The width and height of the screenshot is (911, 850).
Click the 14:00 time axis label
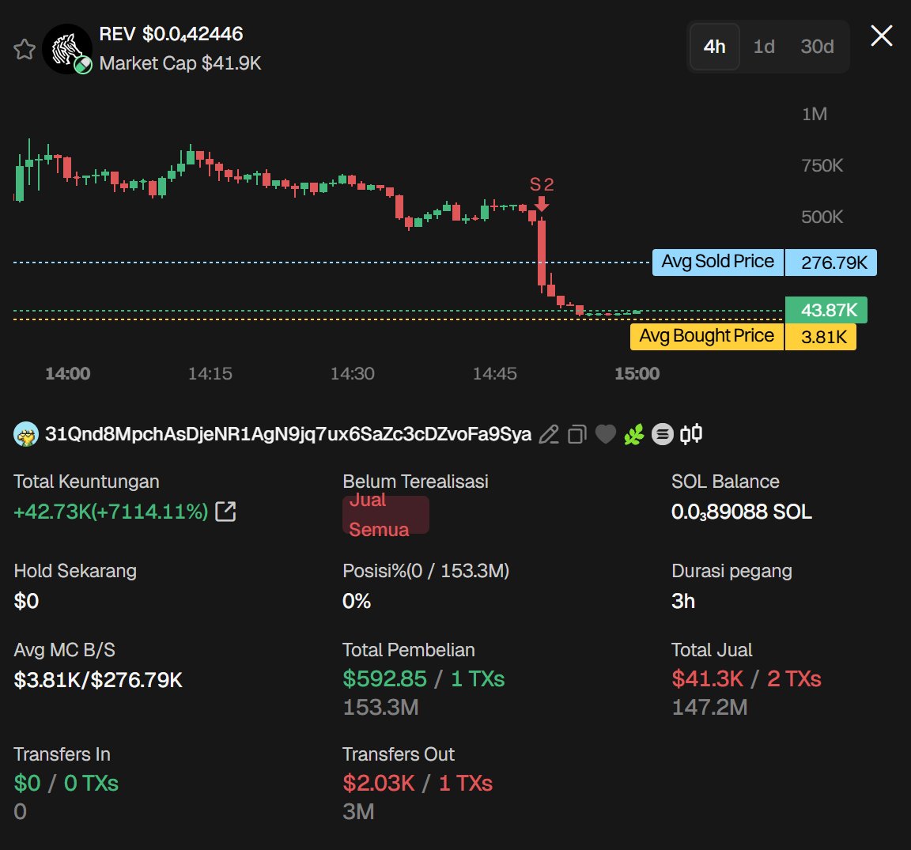(68, 373)
